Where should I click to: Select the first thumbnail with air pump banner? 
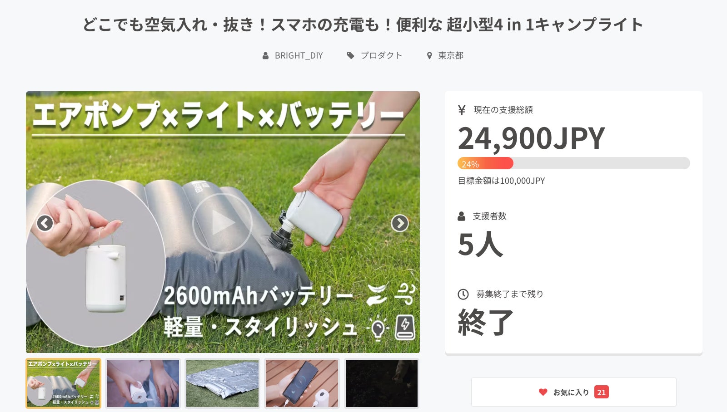point(63,383)
